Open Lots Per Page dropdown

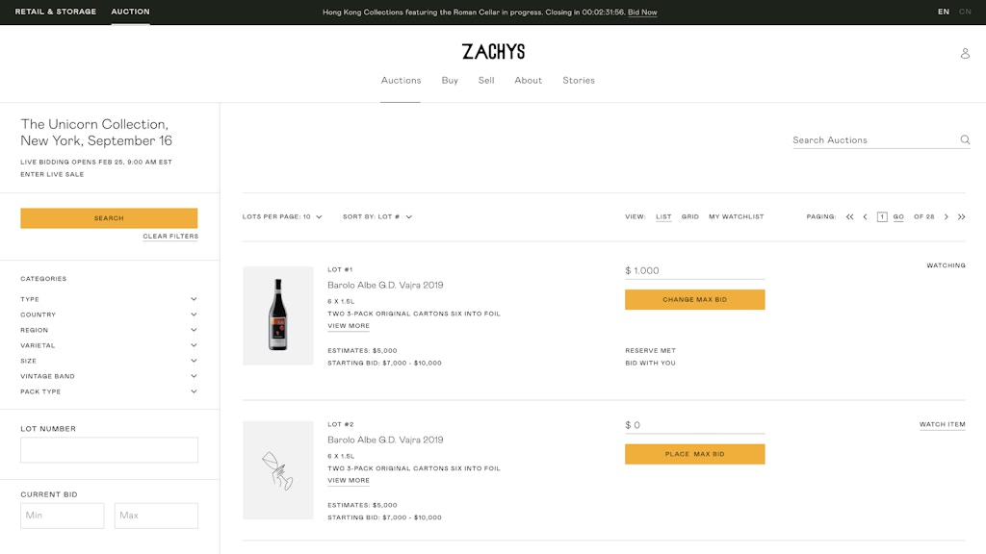coord(282,216)
